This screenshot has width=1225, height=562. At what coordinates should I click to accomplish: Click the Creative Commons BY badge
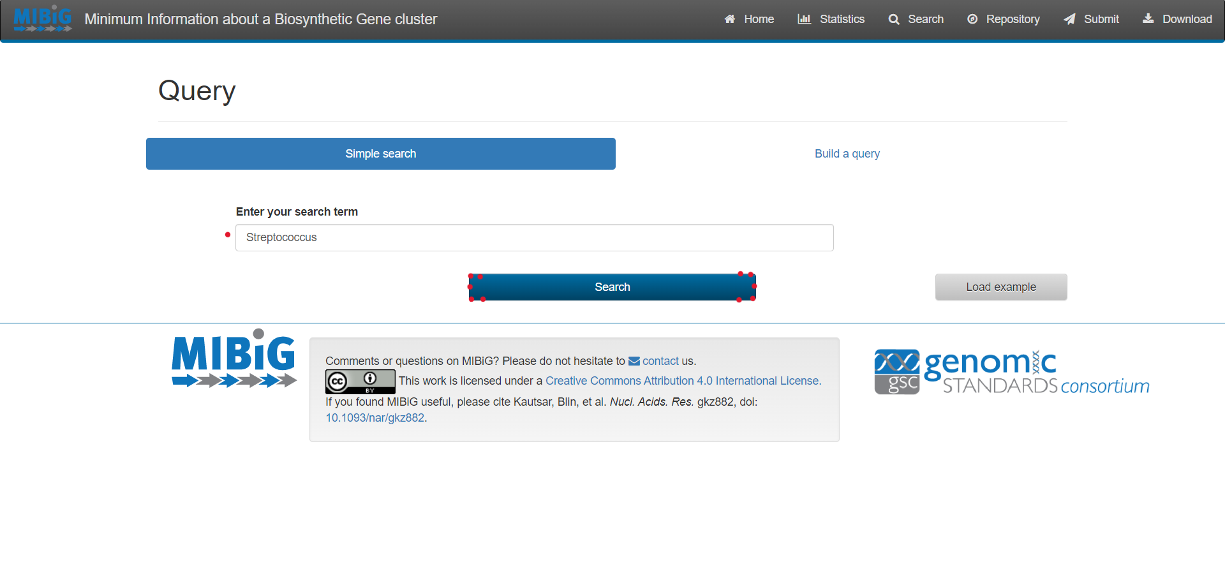click(360, 381)
